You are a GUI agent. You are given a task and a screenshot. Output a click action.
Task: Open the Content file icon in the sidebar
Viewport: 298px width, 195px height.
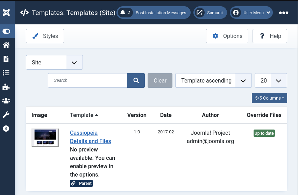tap(6, 59)
